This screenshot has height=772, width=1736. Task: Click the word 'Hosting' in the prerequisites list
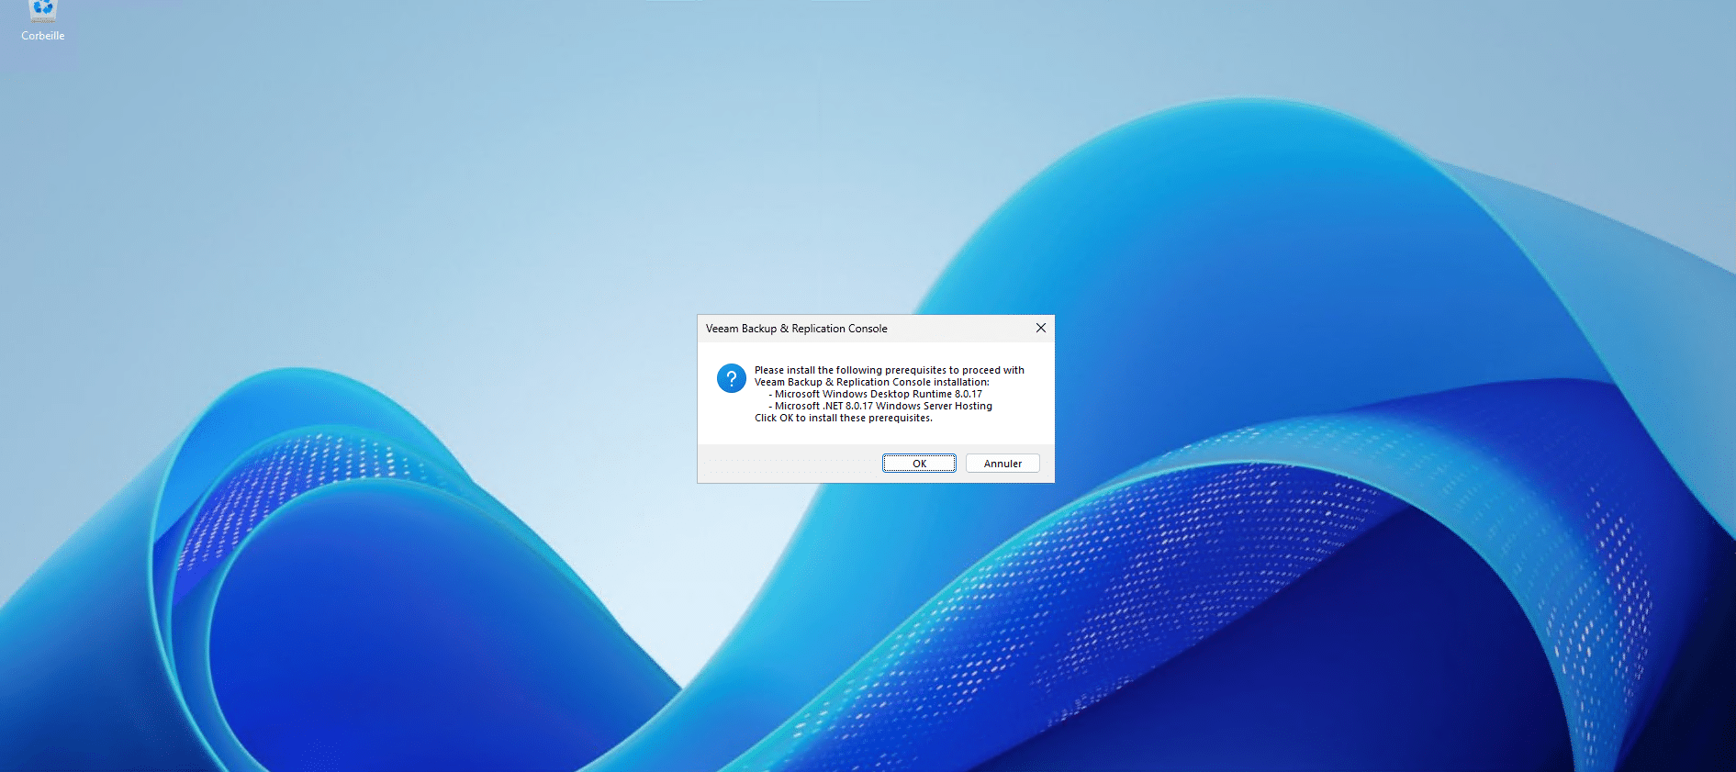973,406
